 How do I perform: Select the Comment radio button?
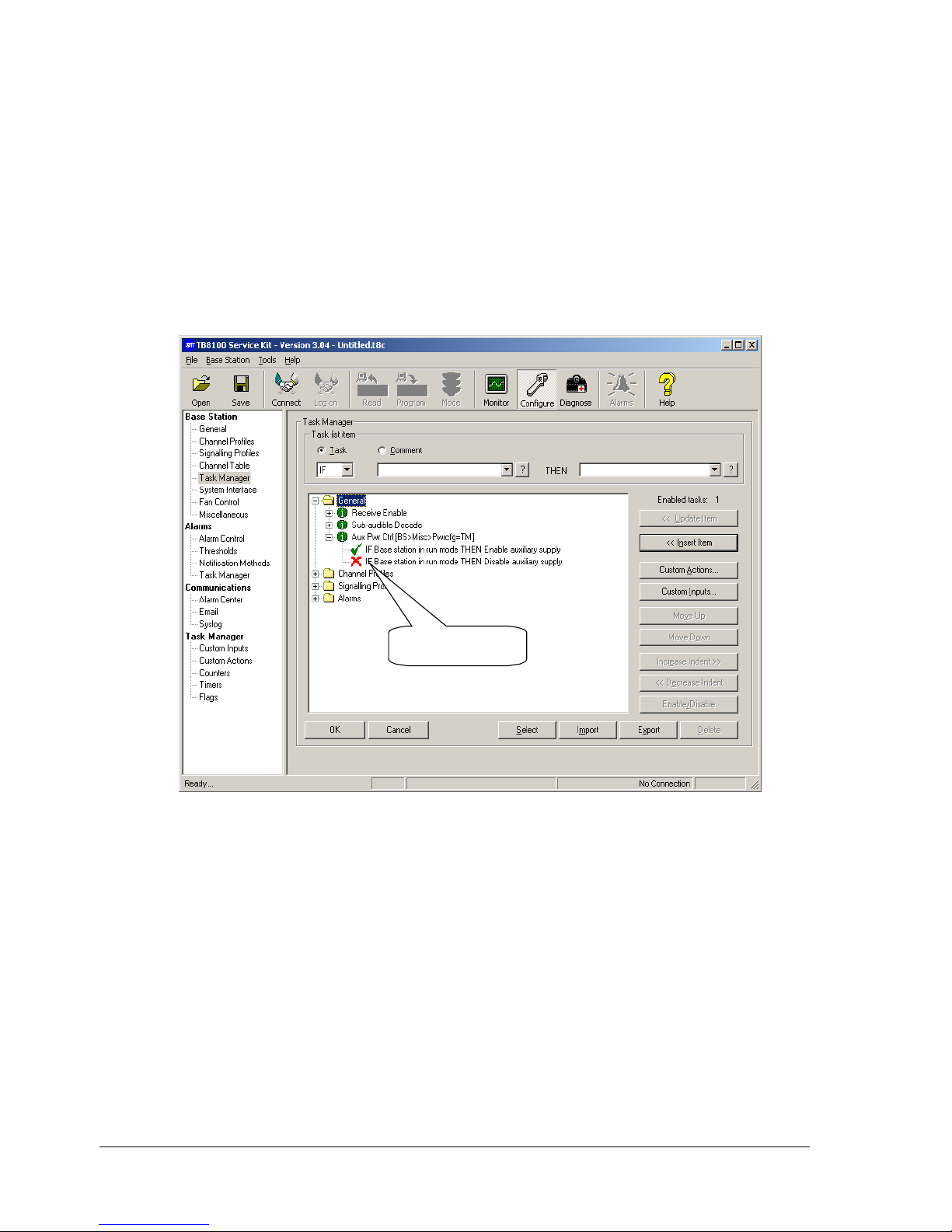point(382,450)
